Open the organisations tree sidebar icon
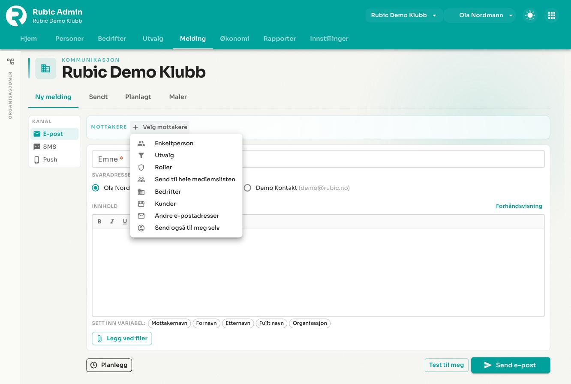This screenshot has width=571, height=384. pyautogui.click(x=10, y=61)
